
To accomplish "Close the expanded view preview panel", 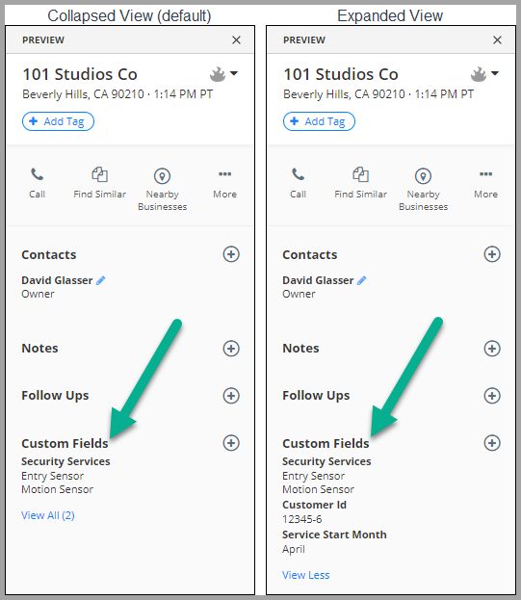I will click(x=497, y=39).
